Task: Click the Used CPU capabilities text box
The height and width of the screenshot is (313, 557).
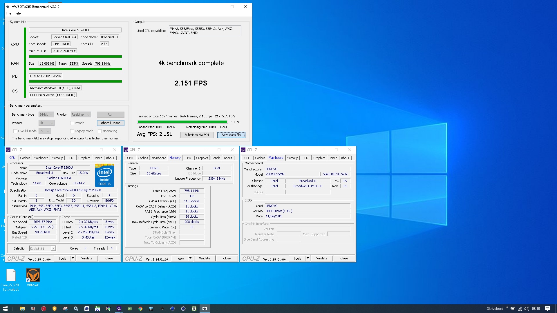Action: click(x=205, y=31)
